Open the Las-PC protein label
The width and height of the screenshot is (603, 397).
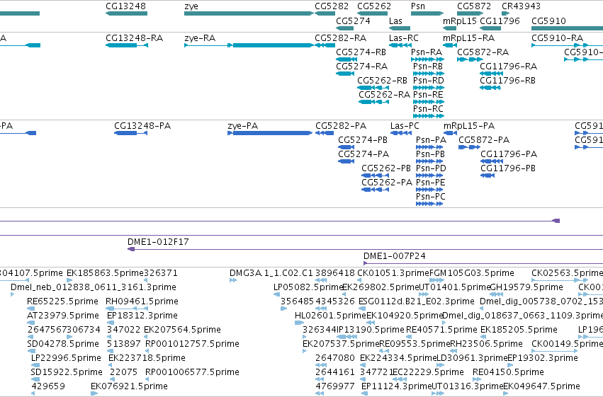point(405,126)
